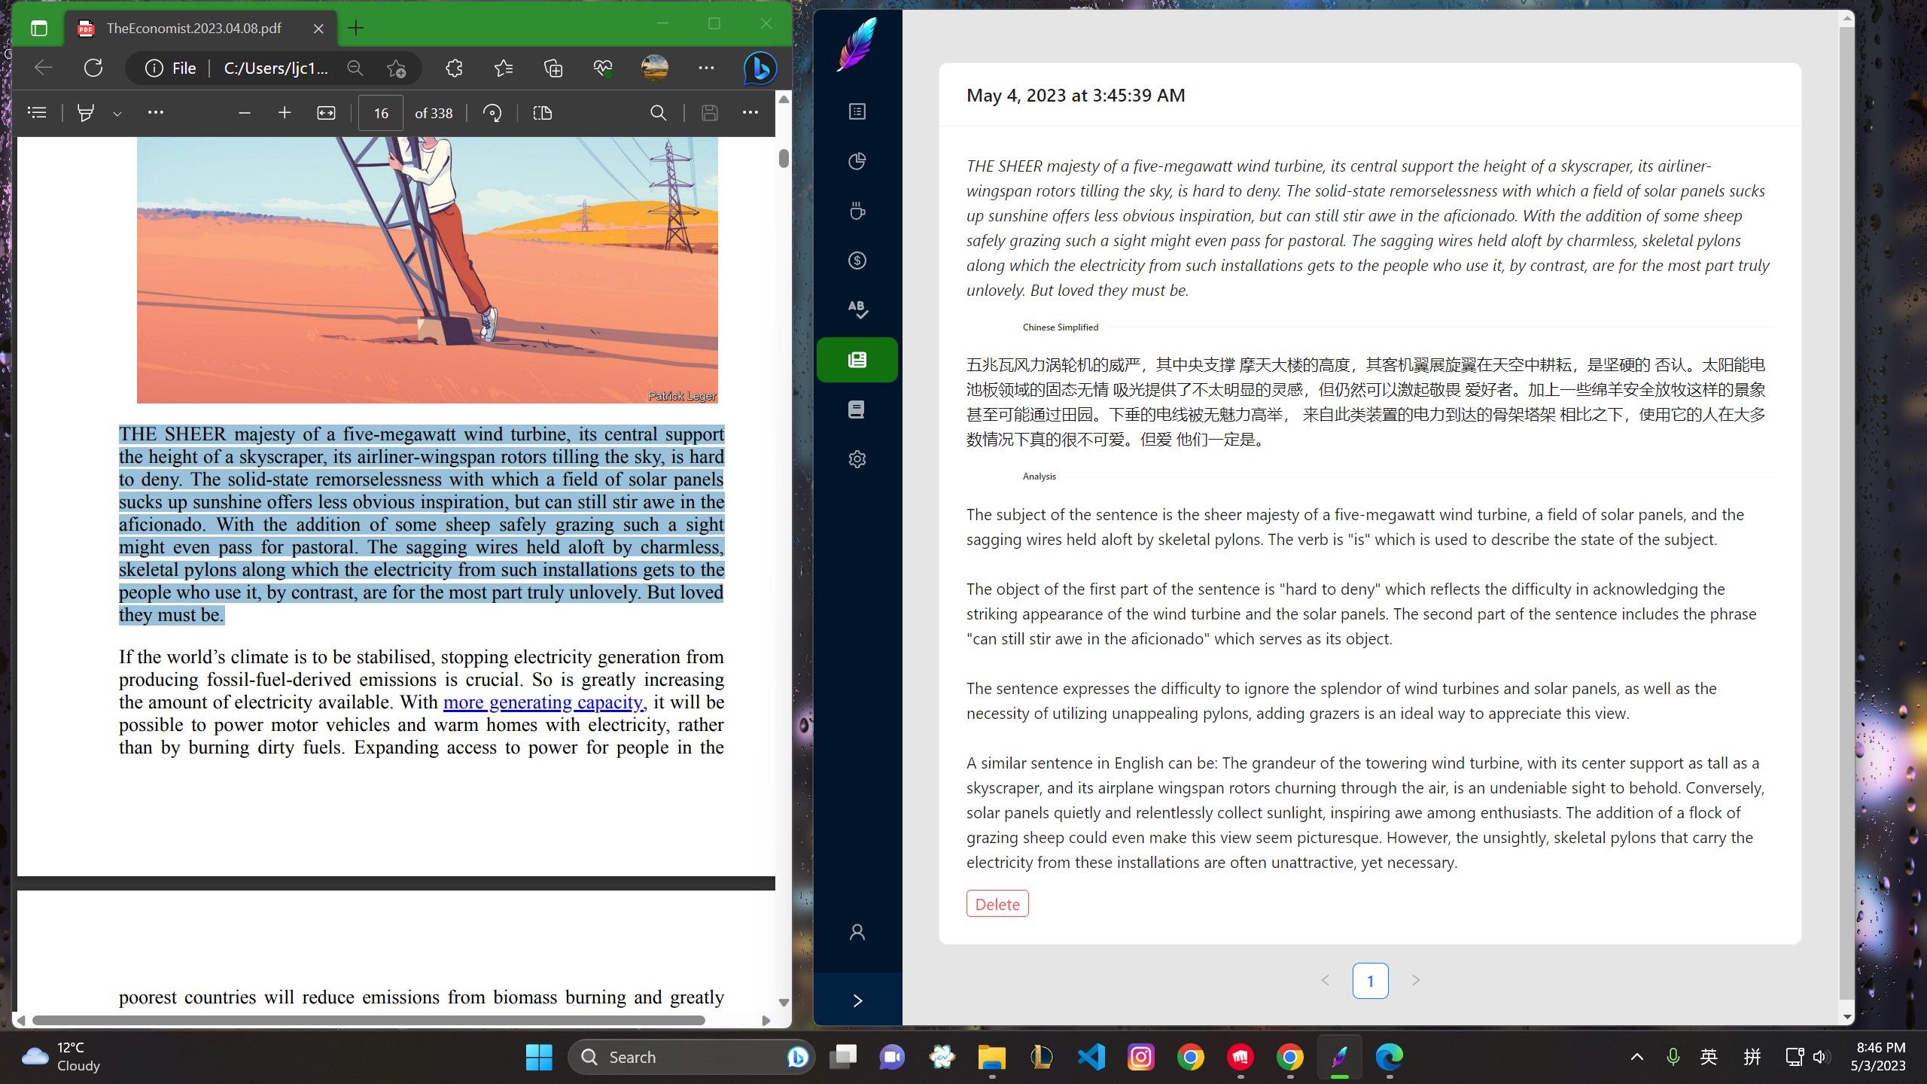Delete the saved translation entry
Viewport: 1927px width, 1084px height.
pos(997,904)
